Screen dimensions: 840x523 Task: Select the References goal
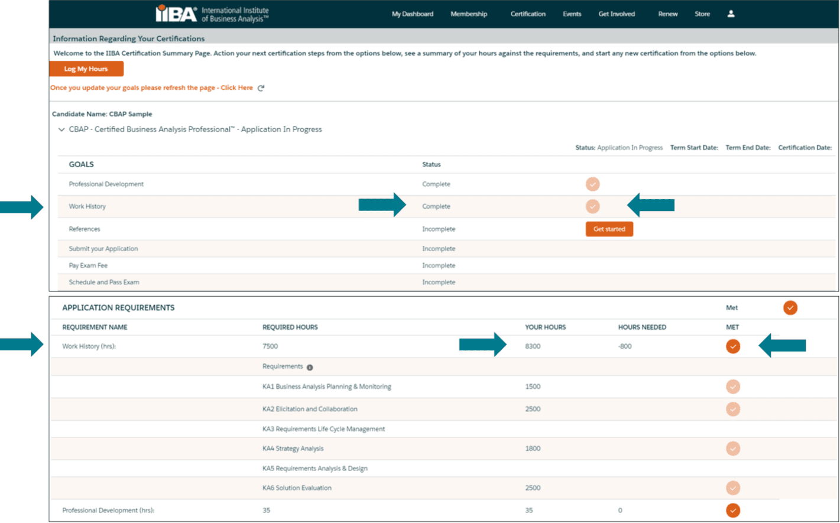[85, 229]
